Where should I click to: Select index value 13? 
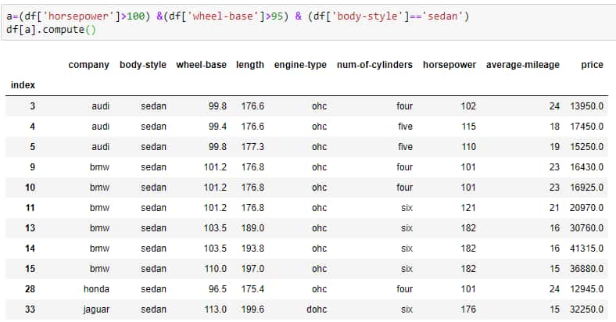tap(30, 228)
